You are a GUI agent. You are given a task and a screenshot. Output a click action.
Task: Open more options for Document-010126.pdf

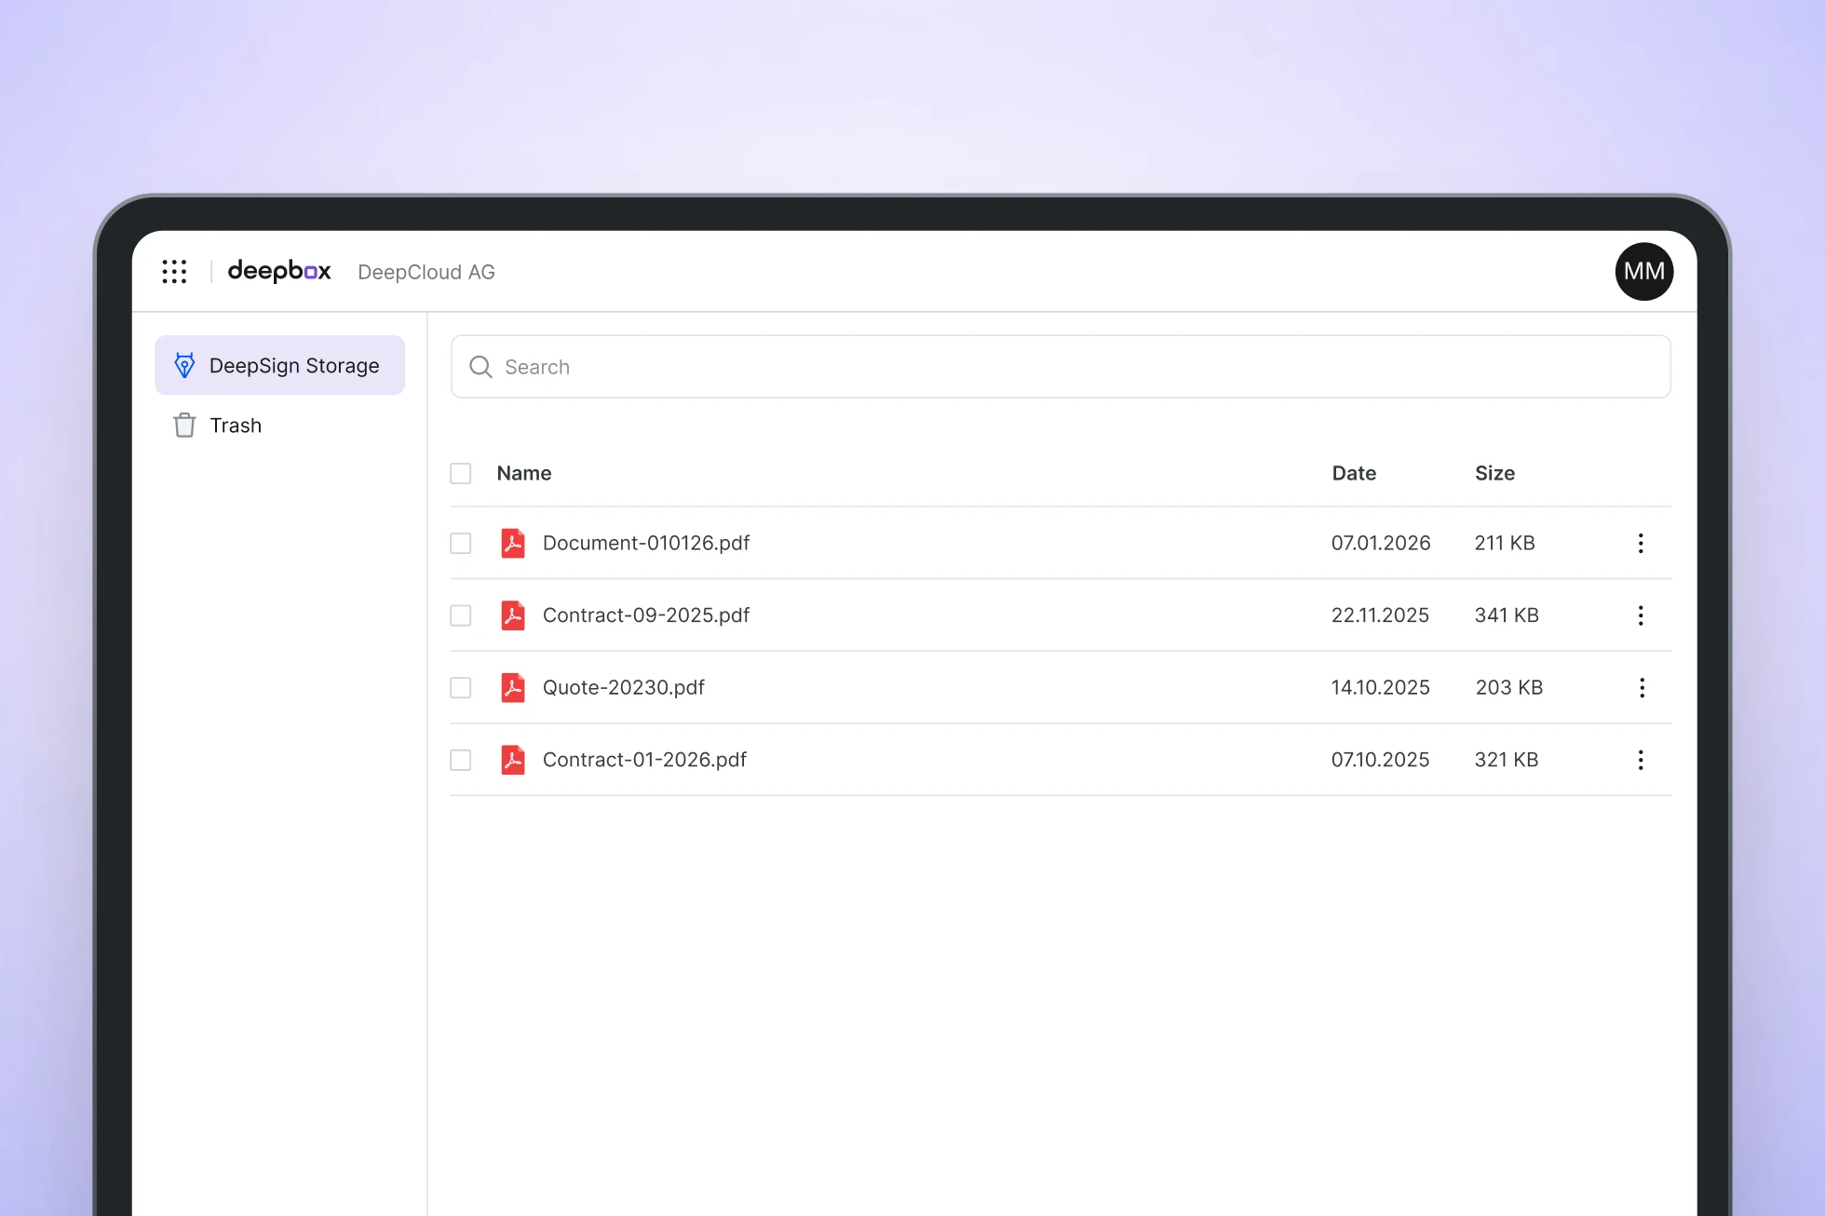click(x=1641, y=543)
